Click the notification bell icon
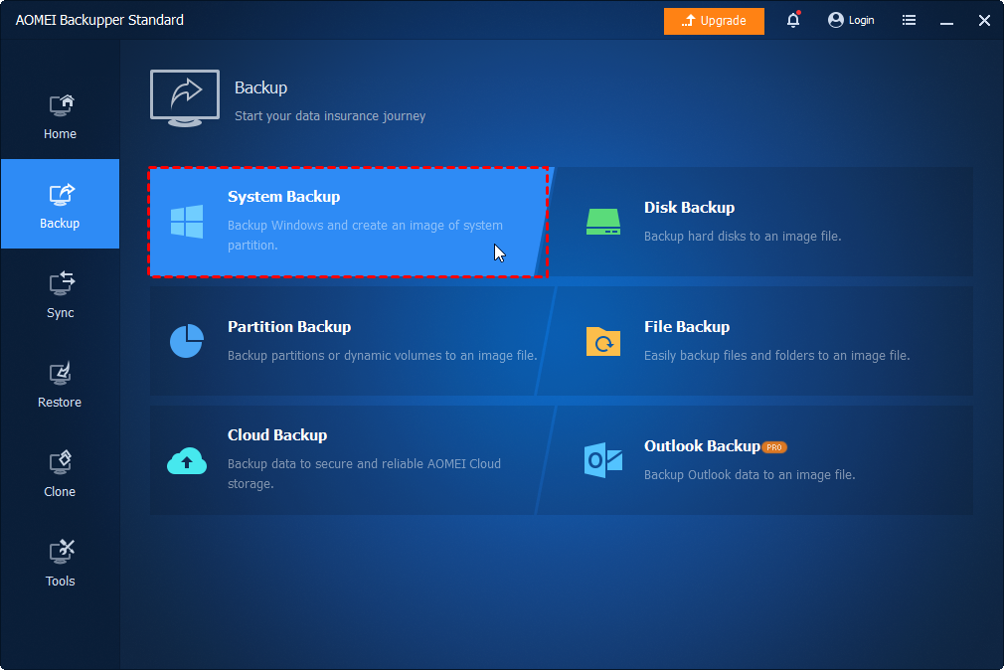Screen dimensions: 1004x670 click(793, 20)
